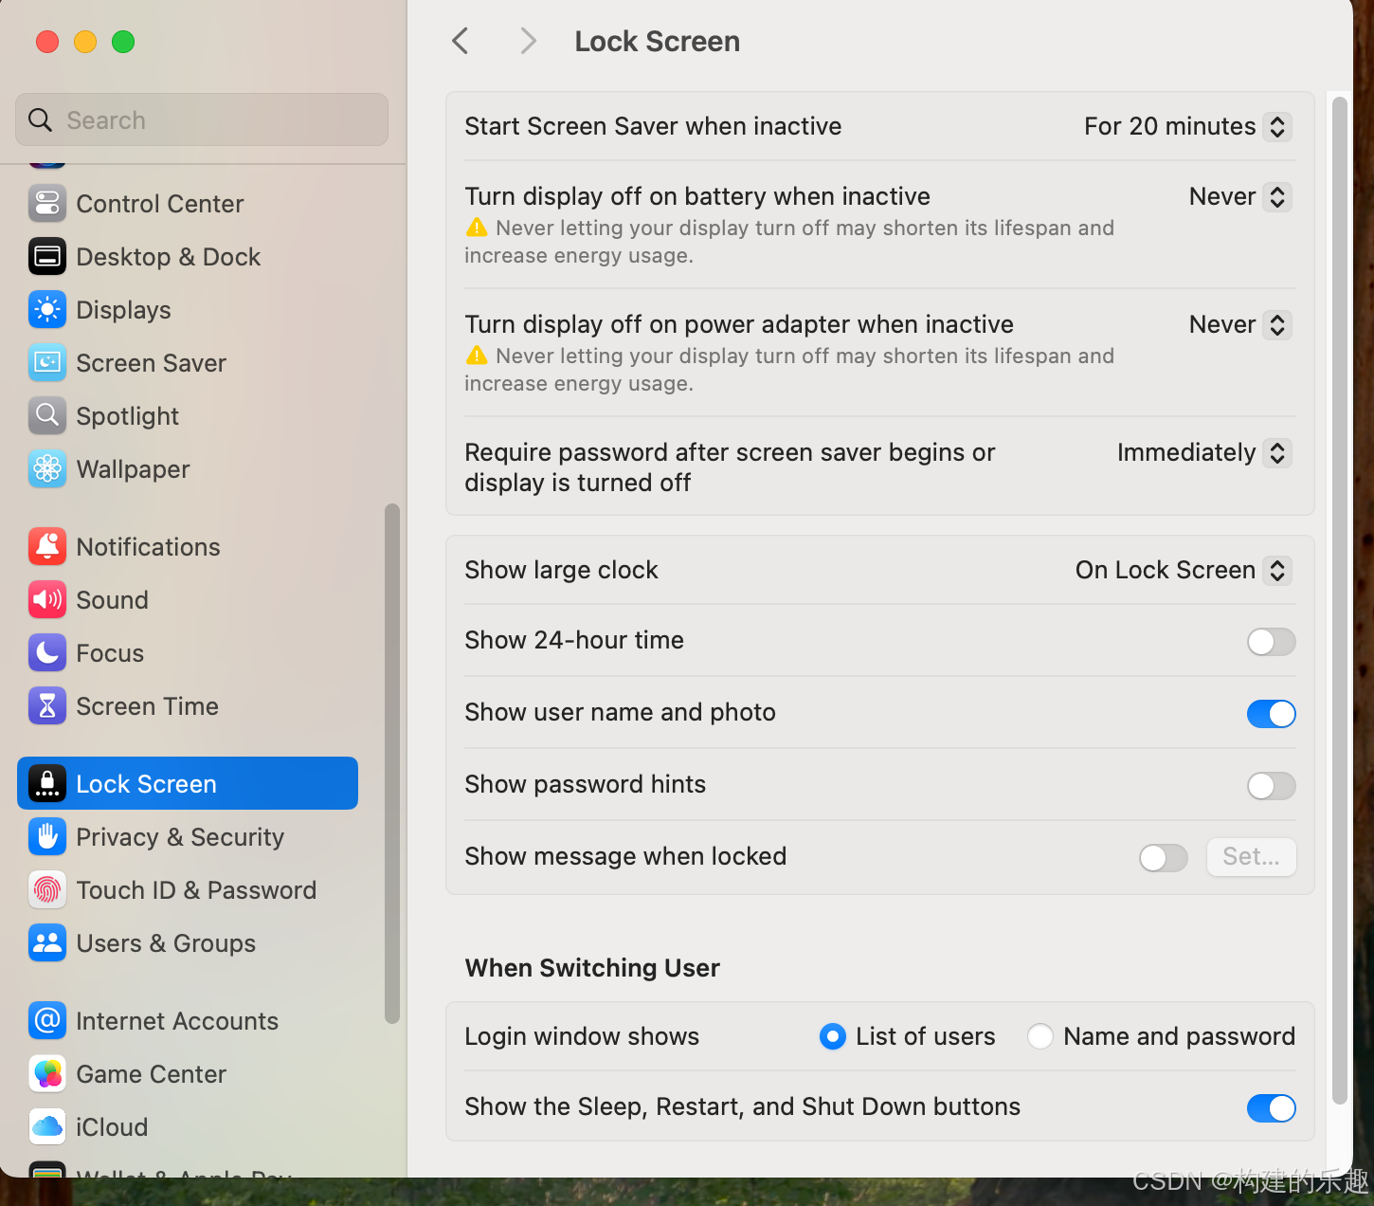Viewport: 1374px width, 1206px height.
Task: Click the Notifications bell icon
Action: pos(47,546)
